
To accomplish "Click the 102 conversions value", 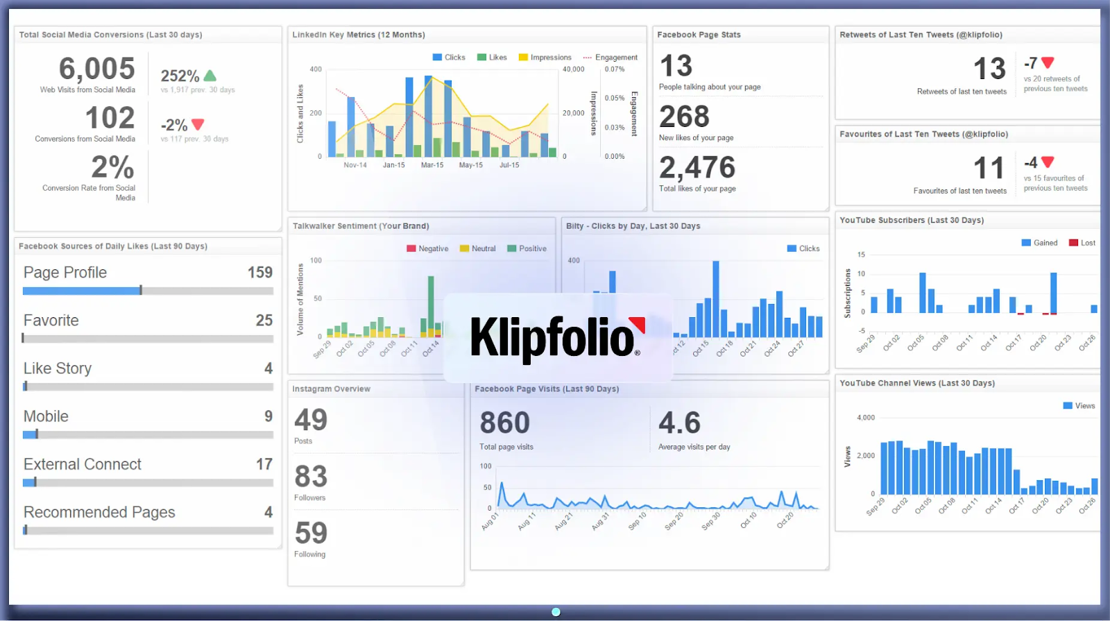I will (110, 118).
